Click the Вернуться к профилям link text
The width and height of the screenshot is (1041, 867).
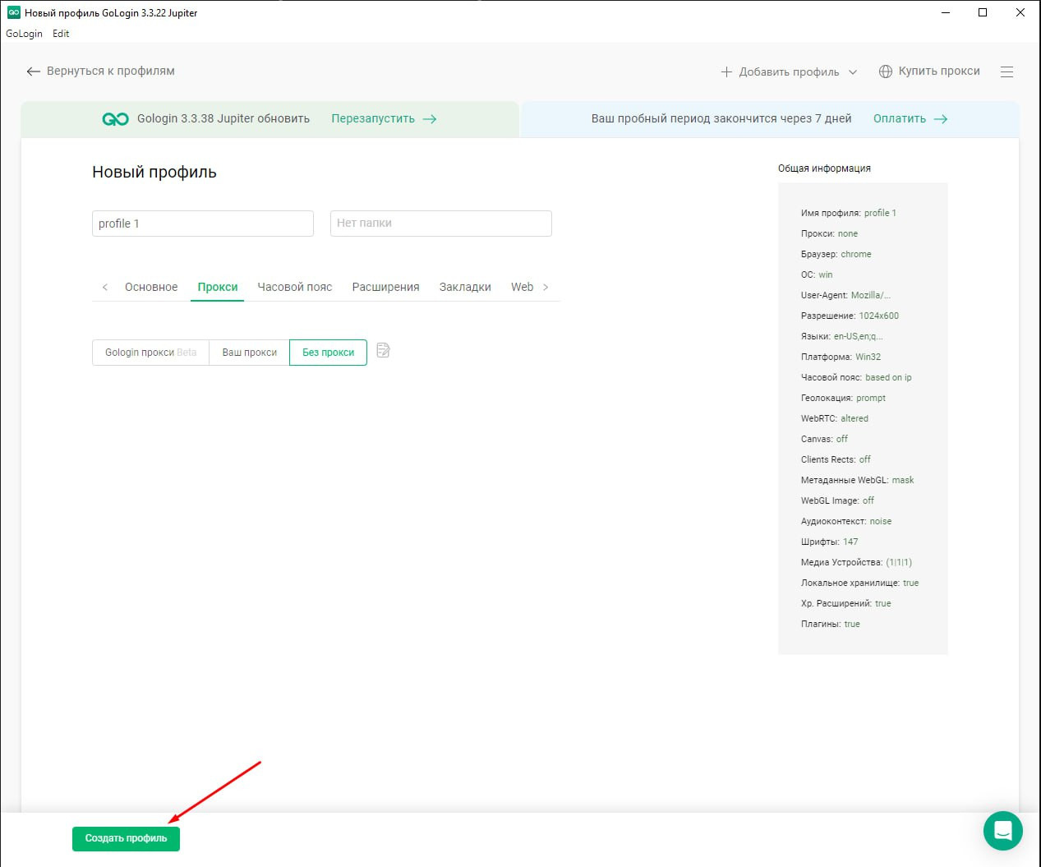pyautogui.click(x=111, y=71)
